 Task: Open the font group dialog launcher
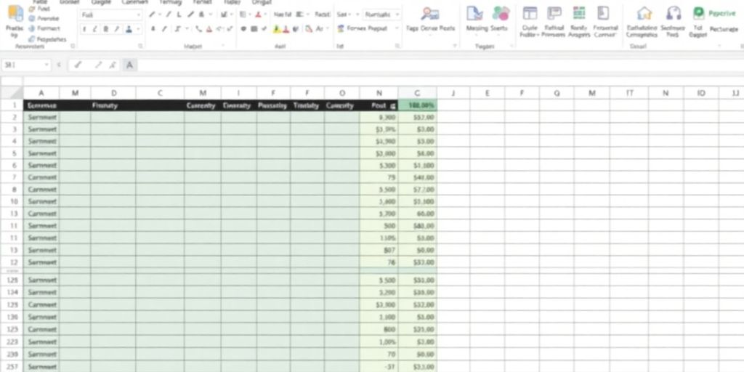(140, 46)
